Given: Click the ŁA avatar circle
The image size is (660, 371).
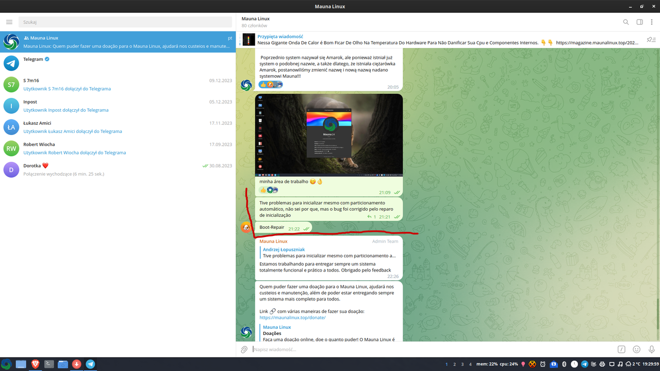Looking at the screenshot, I should pos(11,127).
